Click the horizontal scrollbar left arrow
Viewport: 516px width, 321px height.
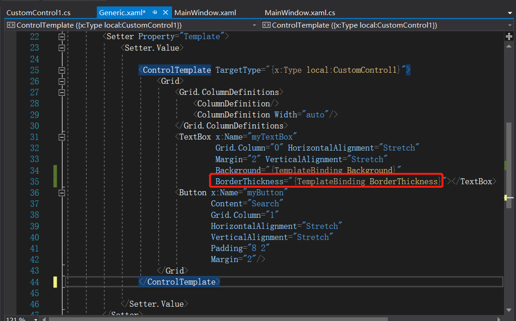(x=44, y=319)
